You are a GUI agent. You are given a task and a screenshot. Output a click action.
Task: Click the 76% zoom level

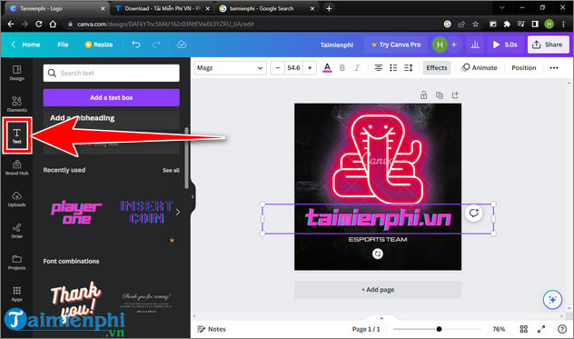click(499, 329)
